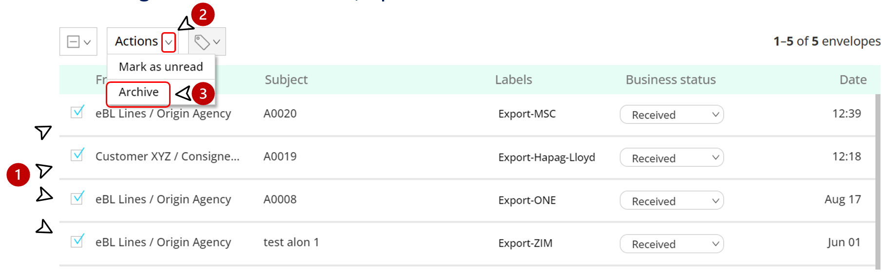The height and width of the screenshot is (272, 883).
Task: Change business status of A0019 envelope
Action: click(x=672, y=158)
